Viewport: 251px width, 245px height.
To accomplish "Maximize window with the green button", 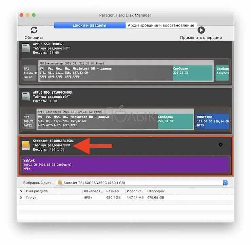I will pos(34,15).
